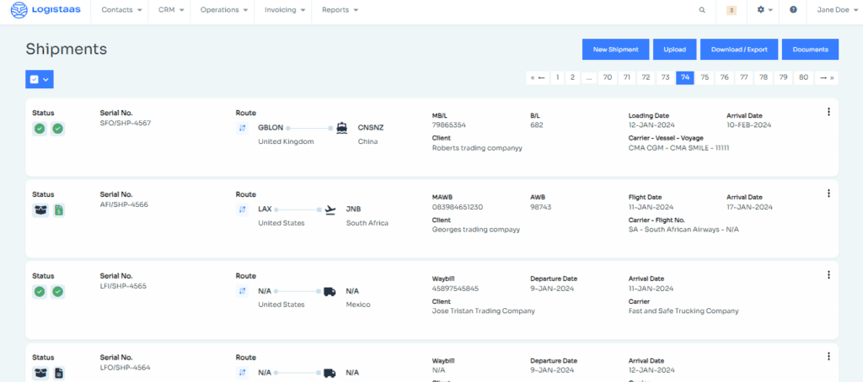This screenshot has height=382, width=863.
Task: Open three-dot menu for AFI/SHP-4566 shipment
Action: (828, 194)
